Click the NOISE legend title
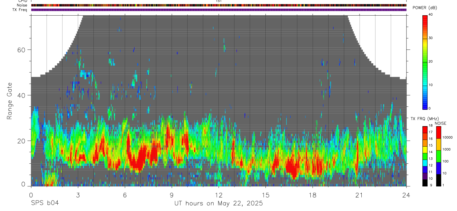The height and width of the screenshot is (211, 457). click(x=441, y=123)
